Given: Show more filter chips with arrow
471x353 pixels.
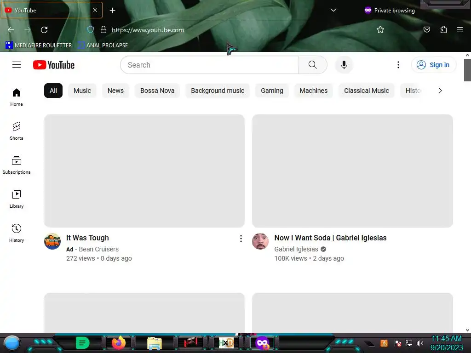Looking at the screenshot, I should pos(440,91).
